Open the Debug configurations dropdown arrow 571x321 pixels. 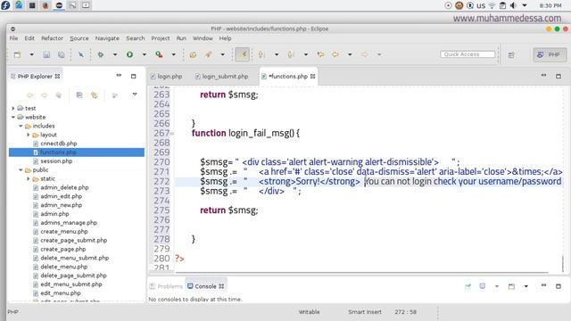(x=115, y=54)
